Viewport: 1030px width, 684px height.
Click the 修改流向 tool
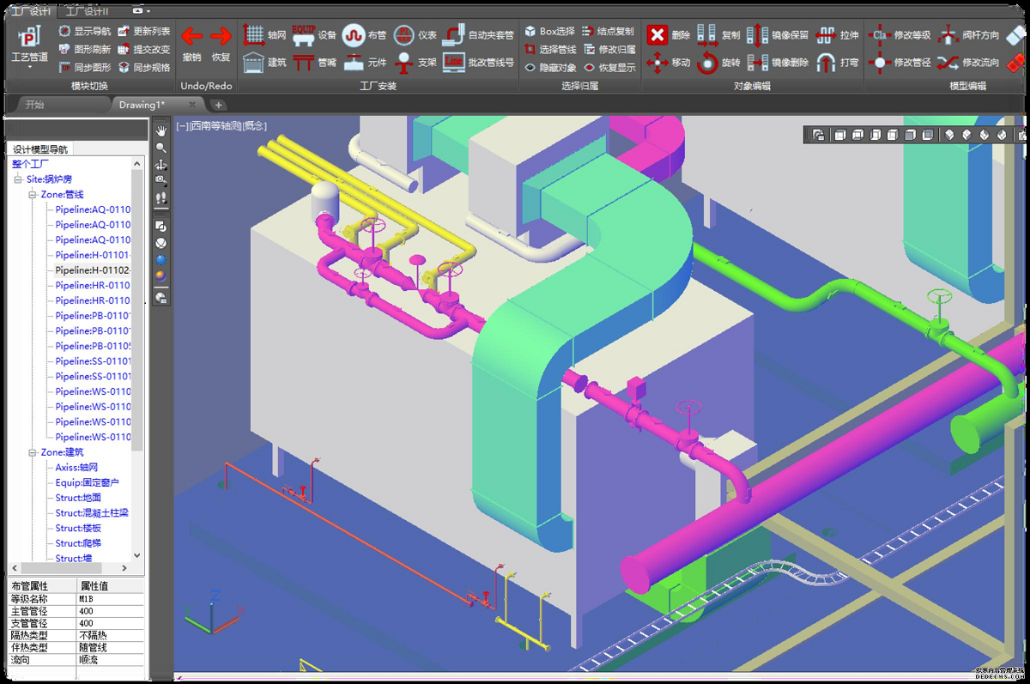click(968, 62)
